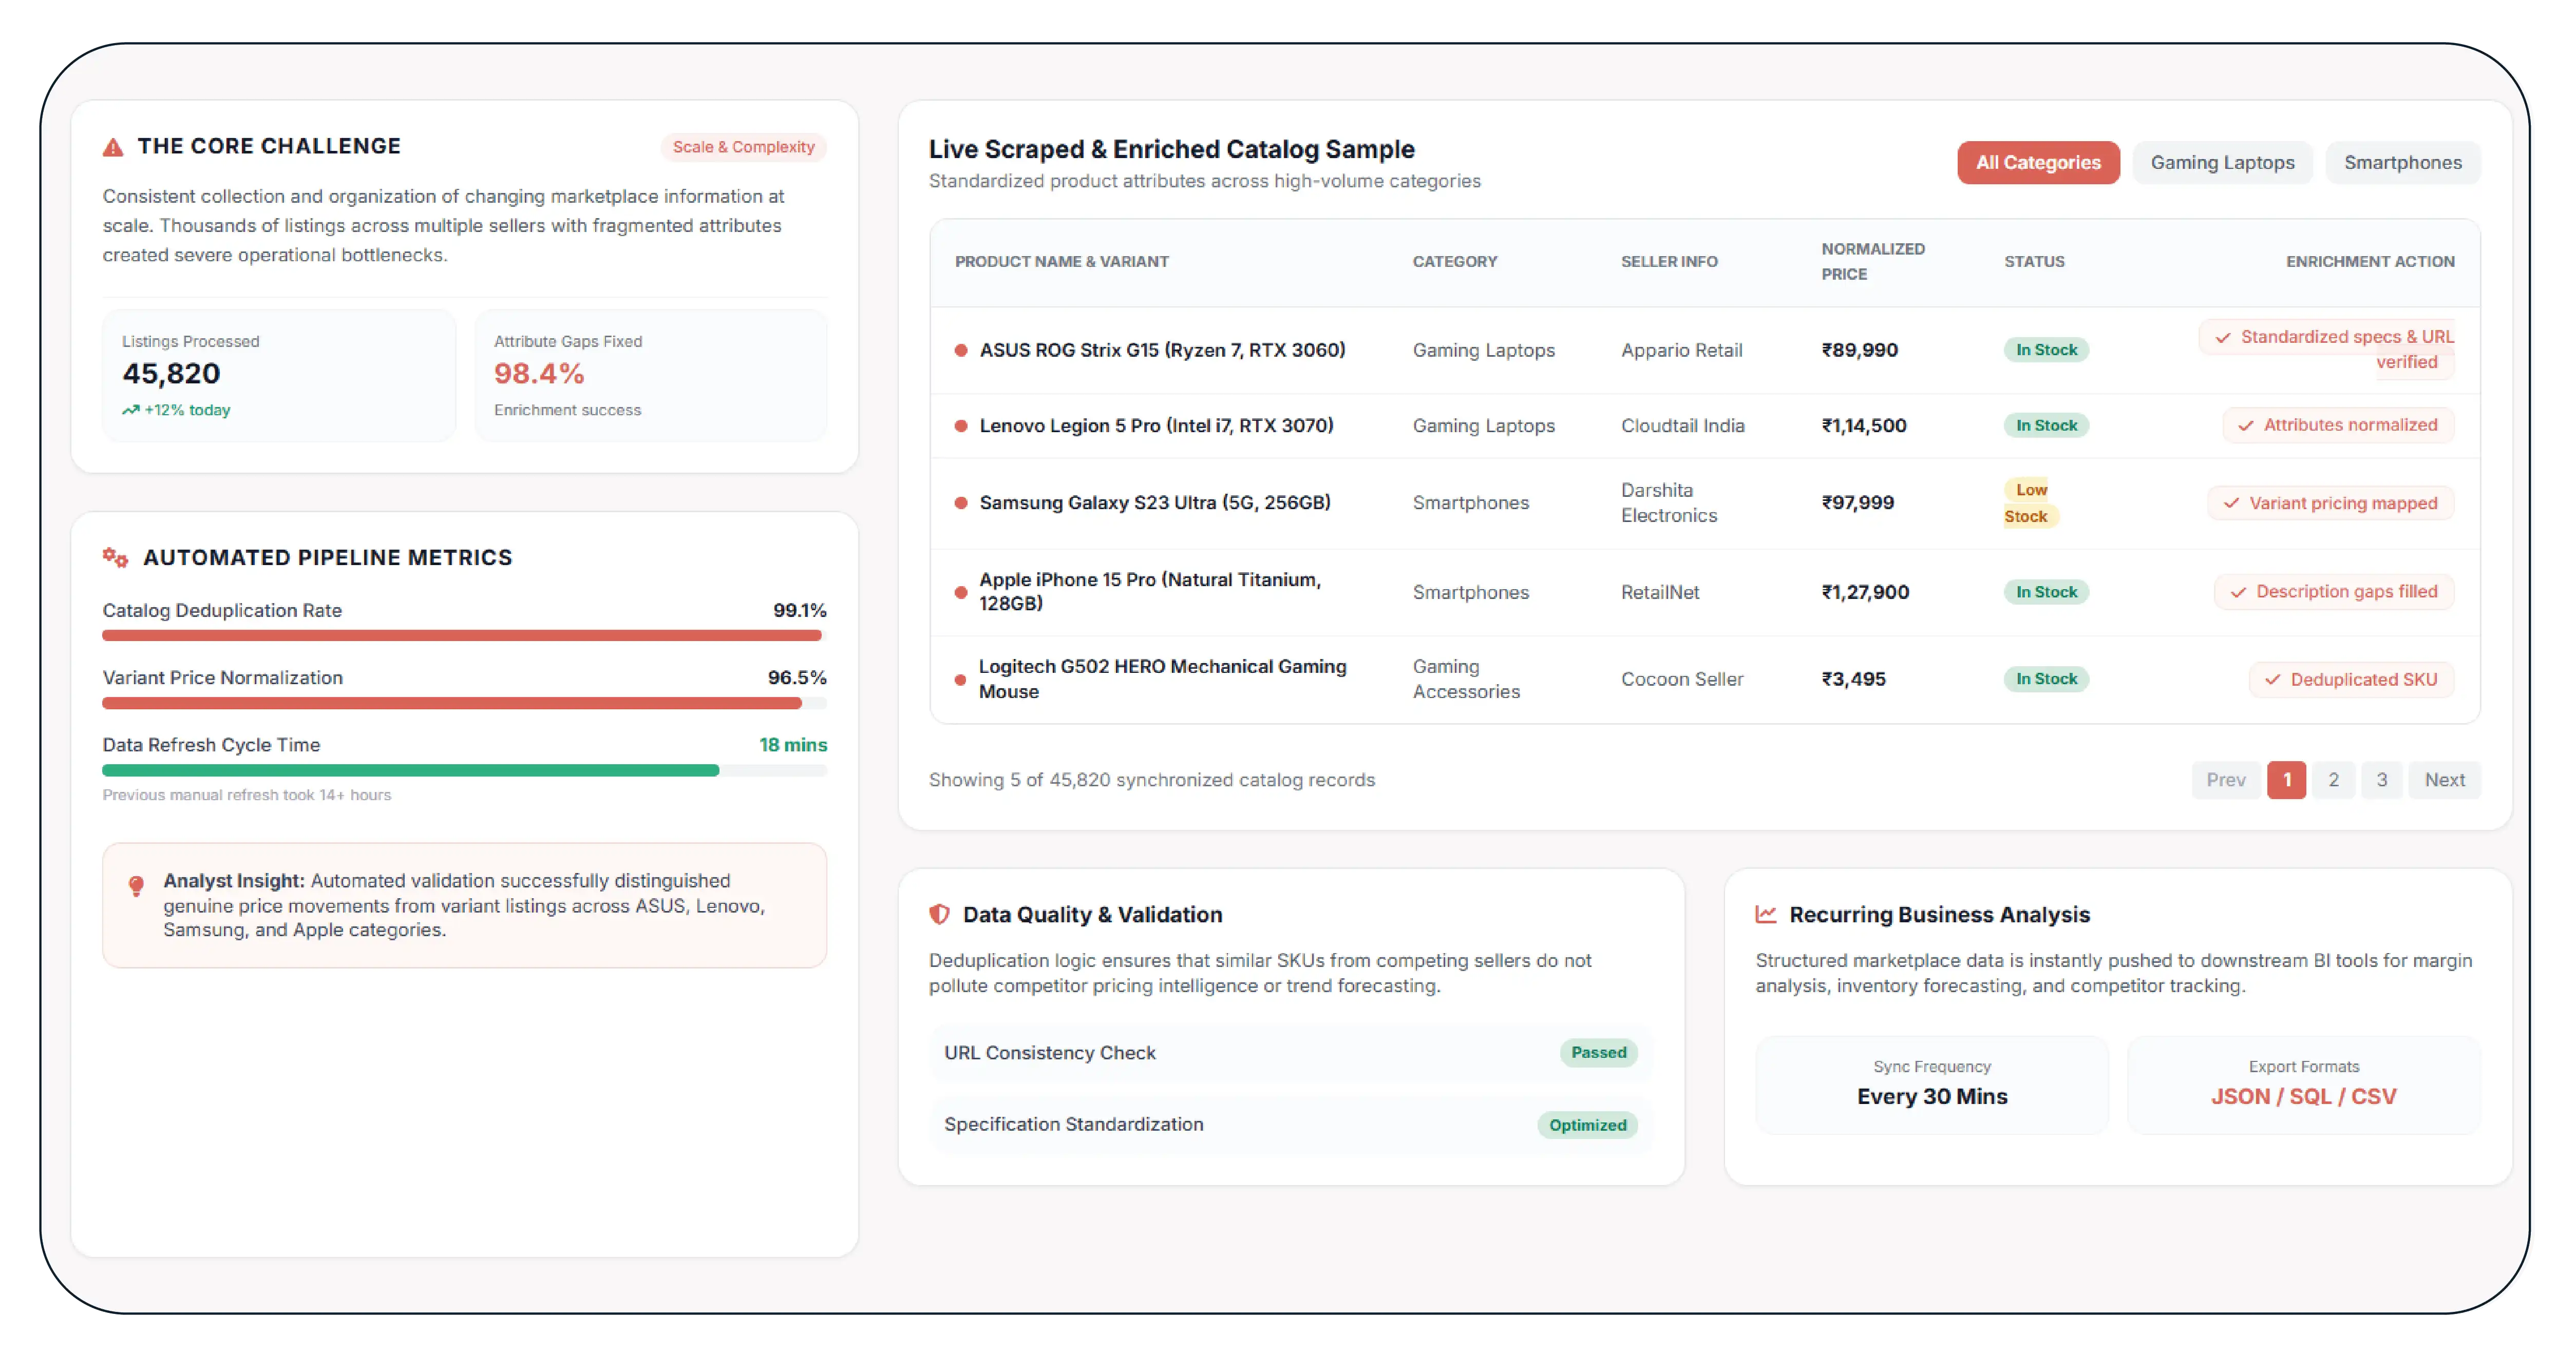Click the red dot before ASUS ROG Strix G15
Screen dimensions: 2576x1356
960,350
